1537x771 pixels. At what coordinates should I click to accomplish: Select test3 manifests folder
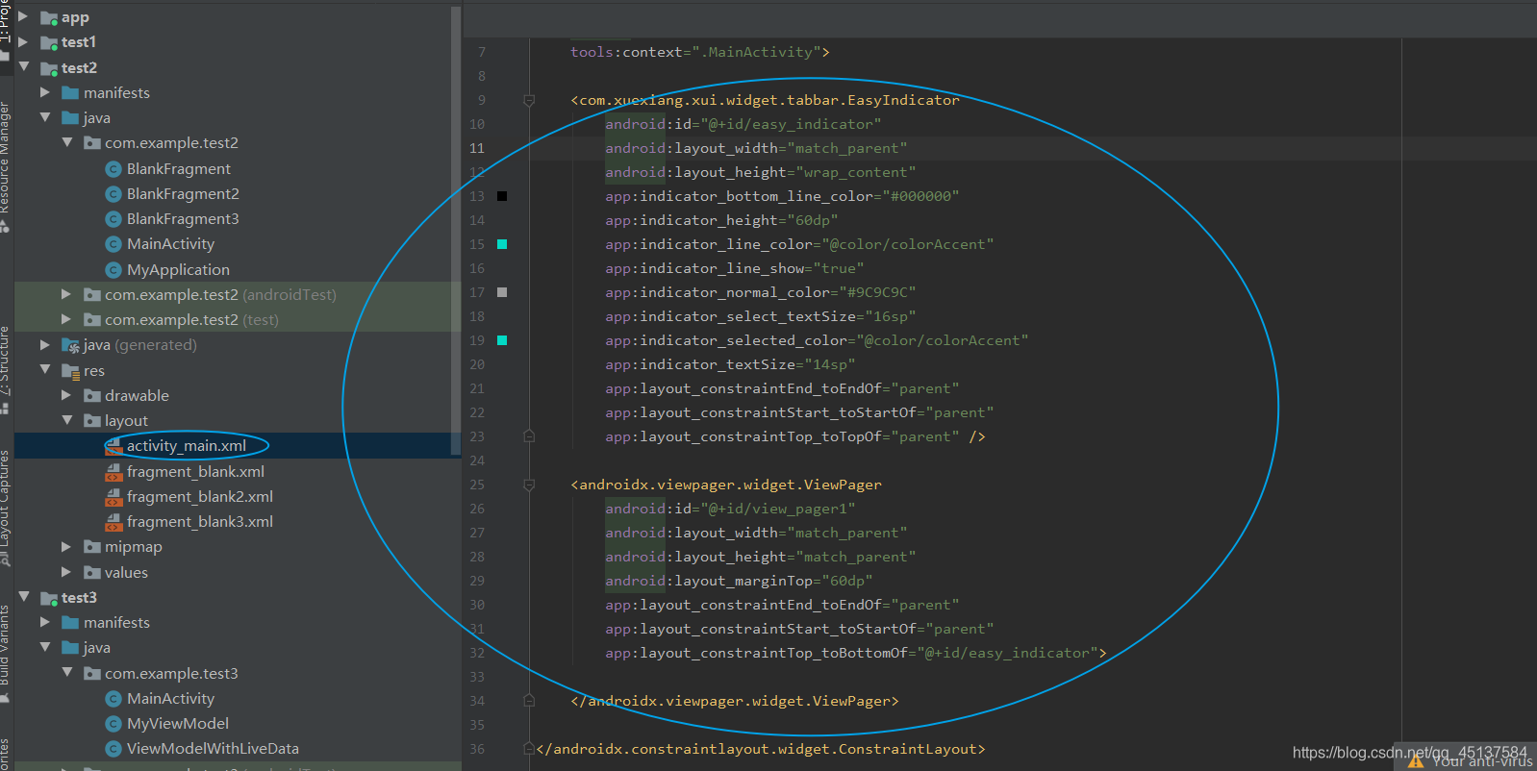[116, 622]
